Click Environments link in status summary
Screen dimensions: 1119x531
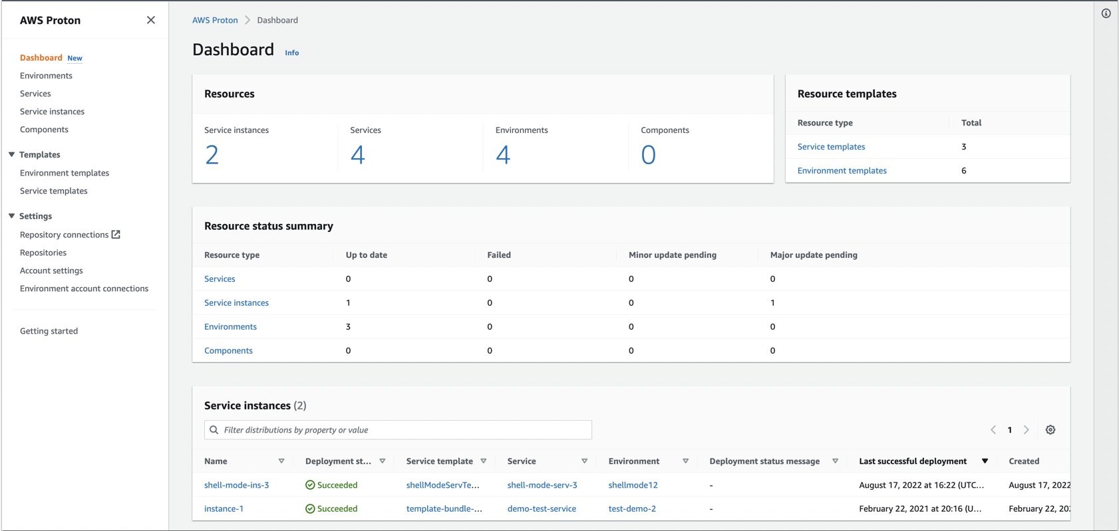[230, 327]
